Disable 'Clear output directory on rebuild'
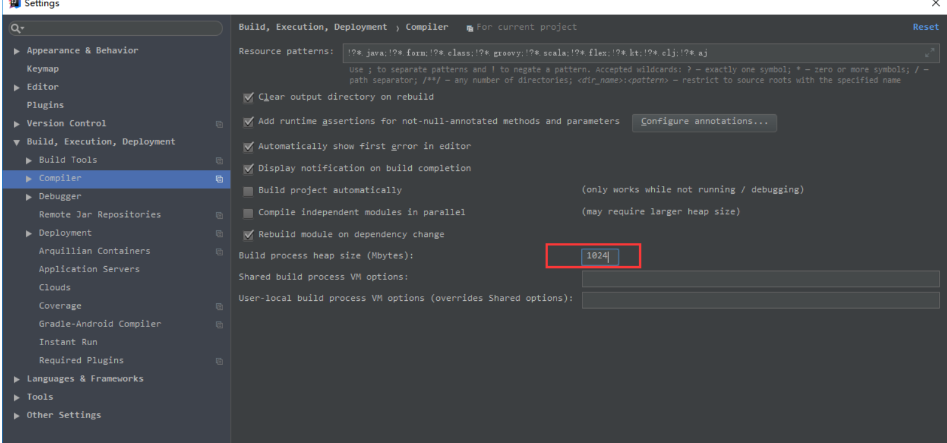Screen dimensions: 947x443 [x=248, y=97]
